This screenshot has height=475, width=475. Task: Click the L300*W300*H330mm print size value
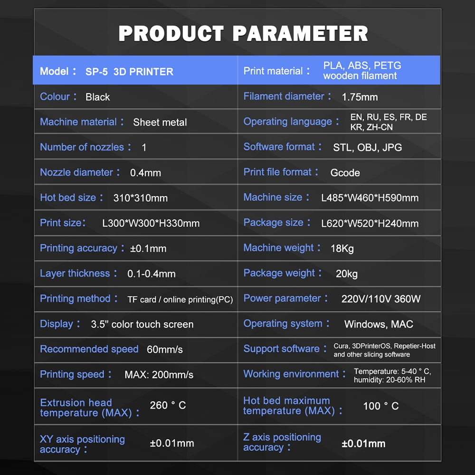pos(151,223)
